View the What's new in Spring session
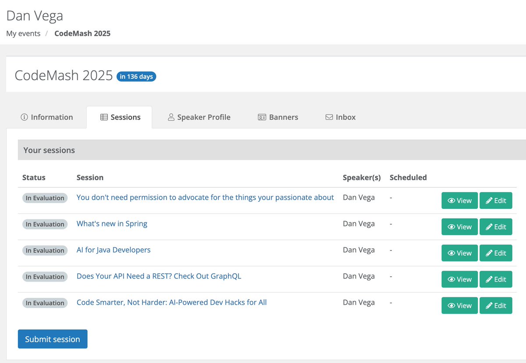The image size is (526, 363). pyautogui.click(x=459, y=227)
